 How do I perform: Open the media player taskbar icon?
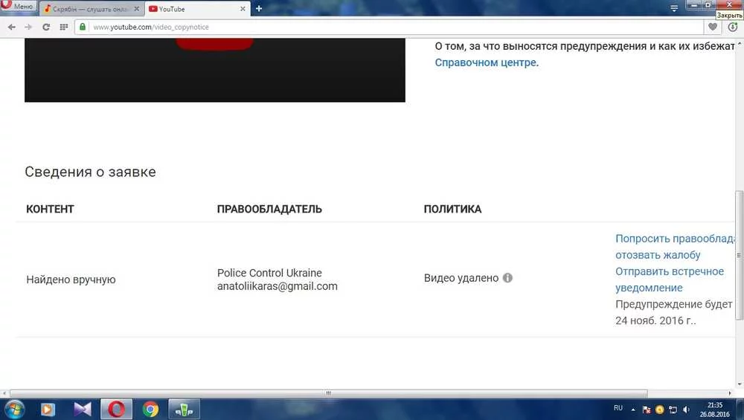[48, 409]
